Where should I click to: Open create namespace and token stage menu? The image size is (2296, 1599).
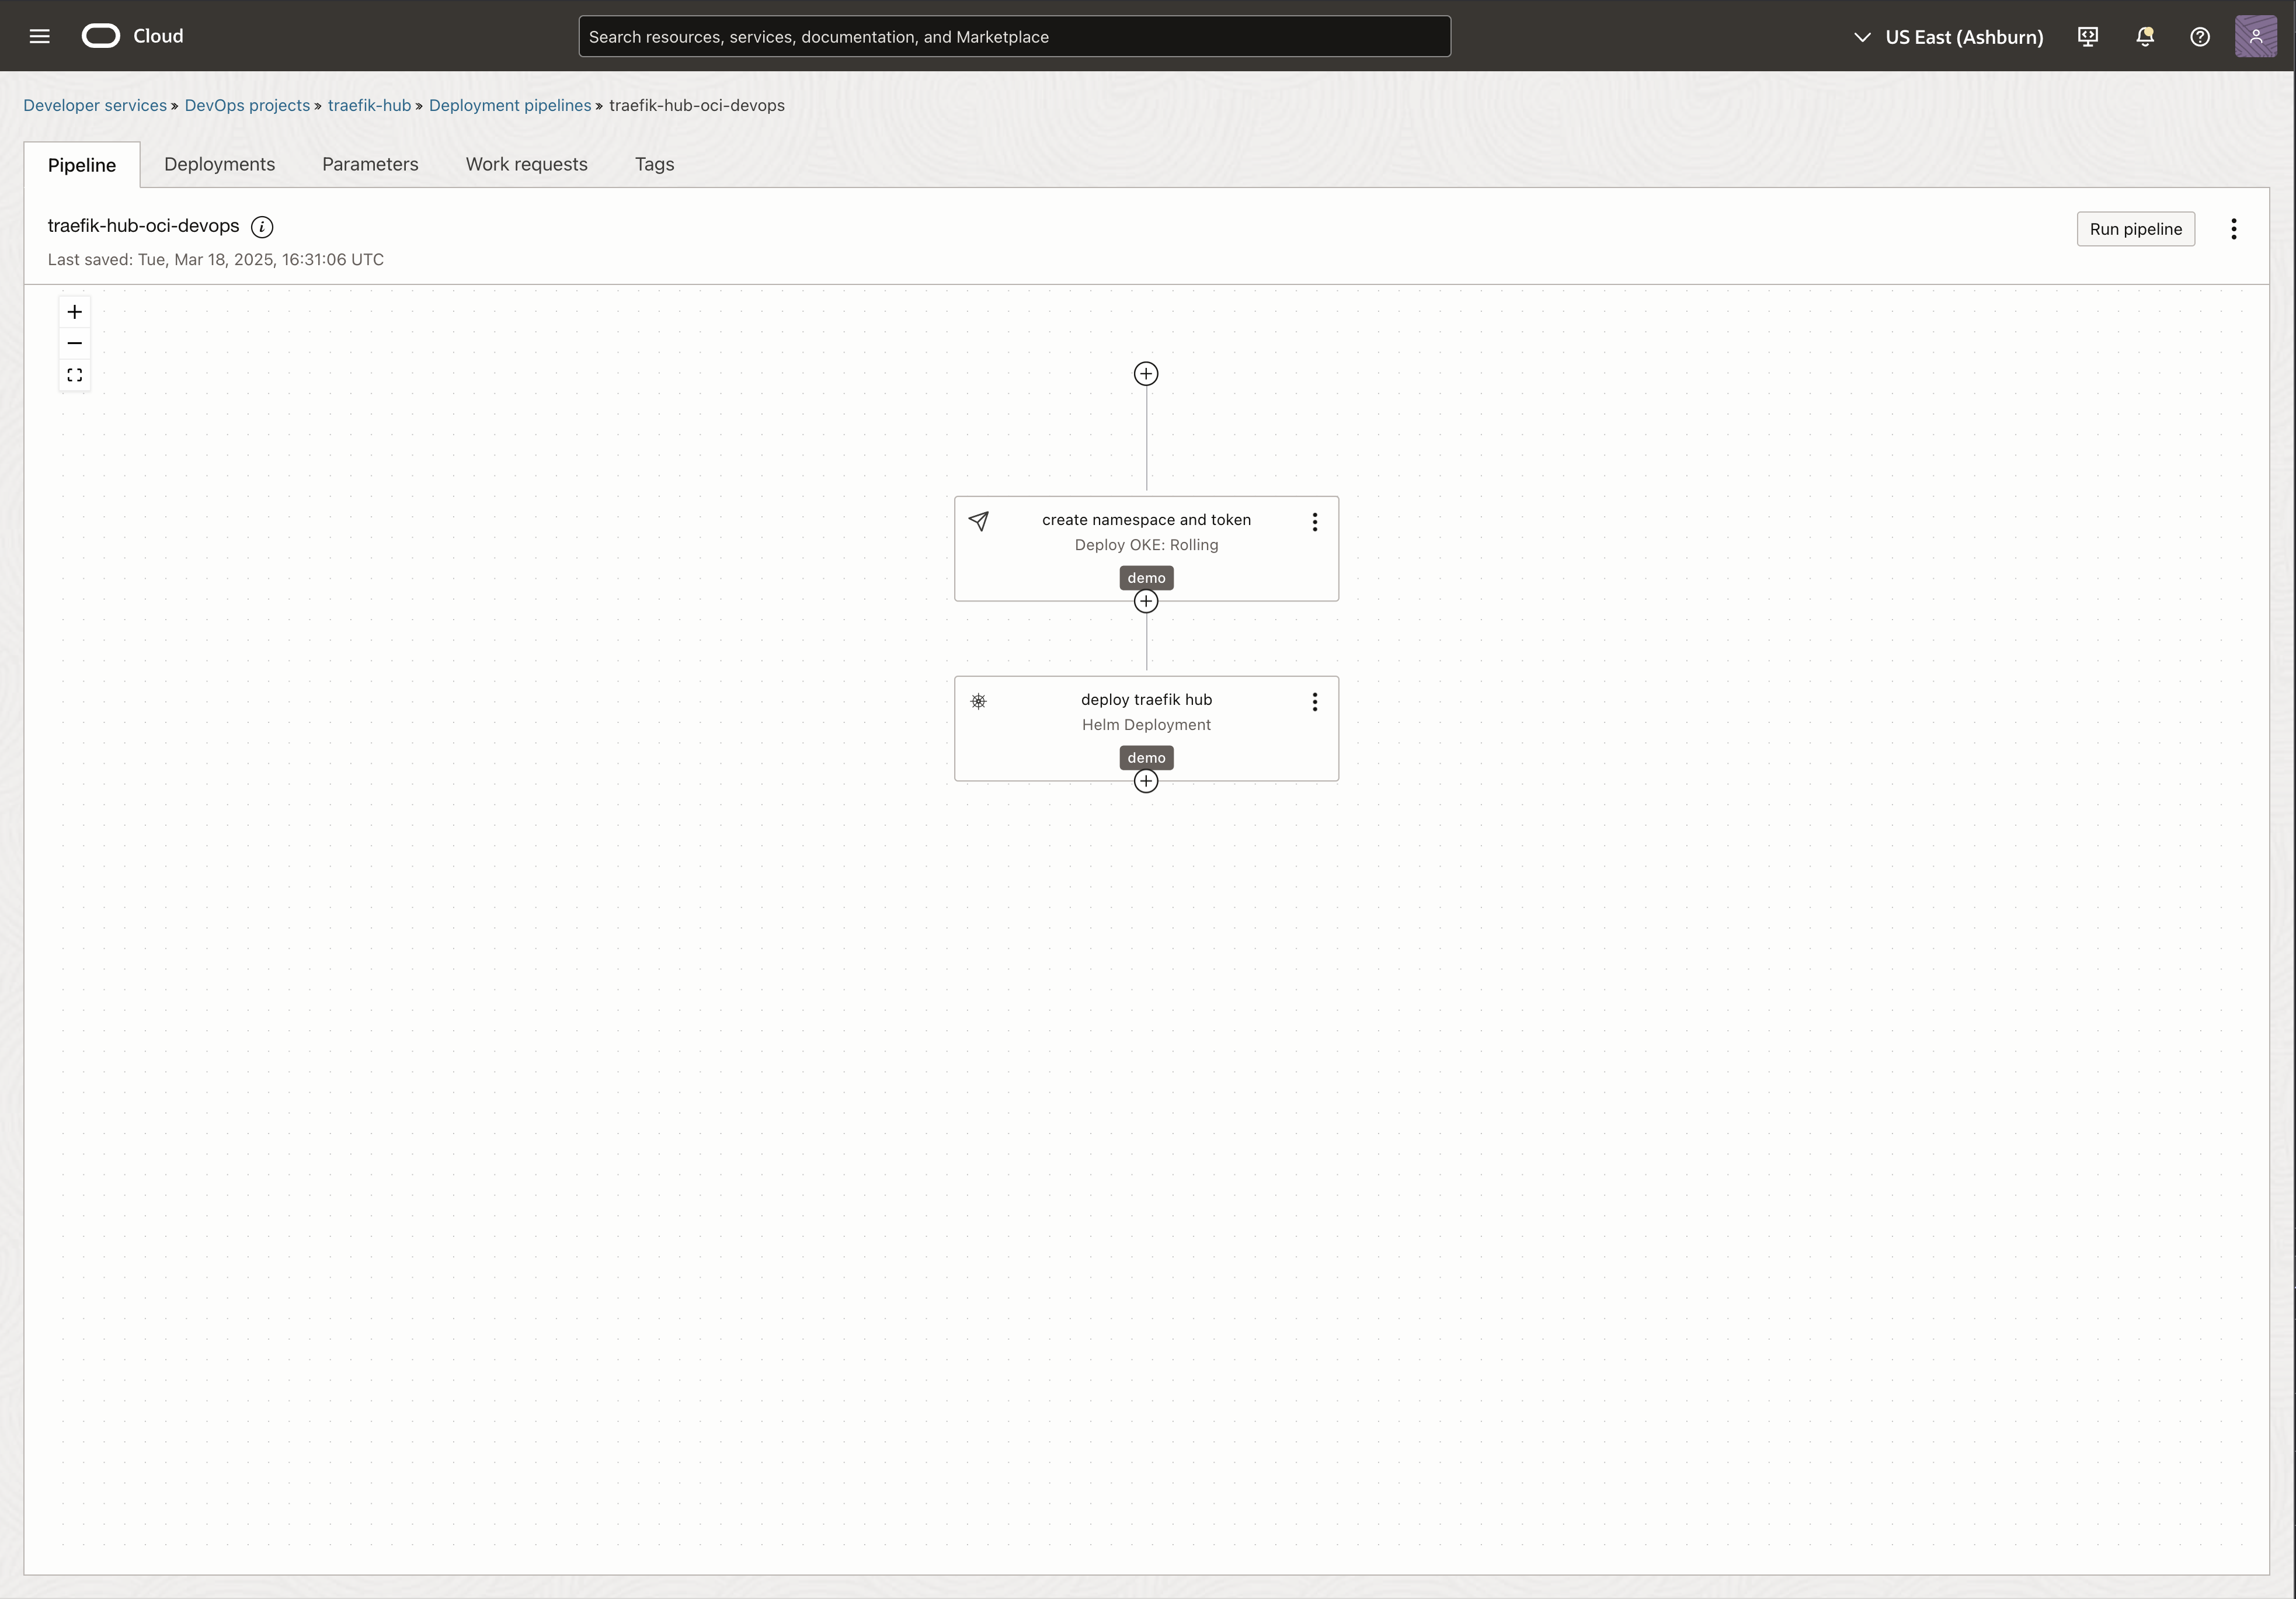(1314, 522)
